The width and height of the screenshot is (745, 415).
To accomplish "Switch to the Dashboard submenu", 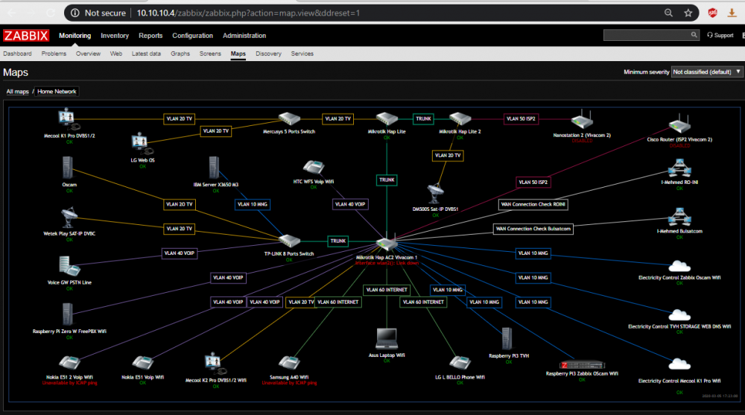I will 18,54.
